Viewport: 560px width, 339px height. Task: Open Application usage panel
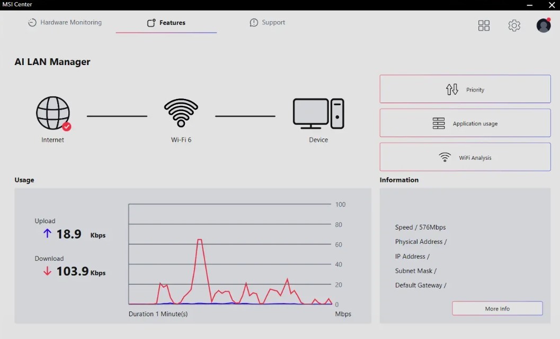465,123
